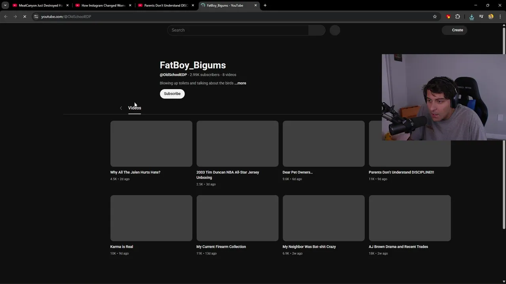Click the round voice search button

tap(335, 30)
